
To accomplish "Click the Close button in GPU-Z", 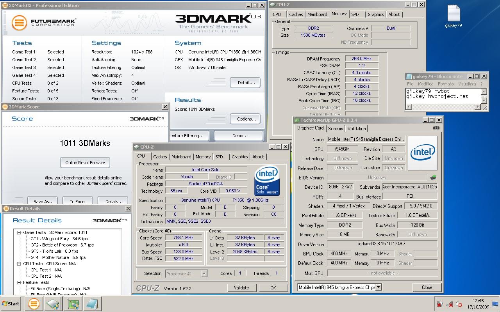I will (427, 287).
